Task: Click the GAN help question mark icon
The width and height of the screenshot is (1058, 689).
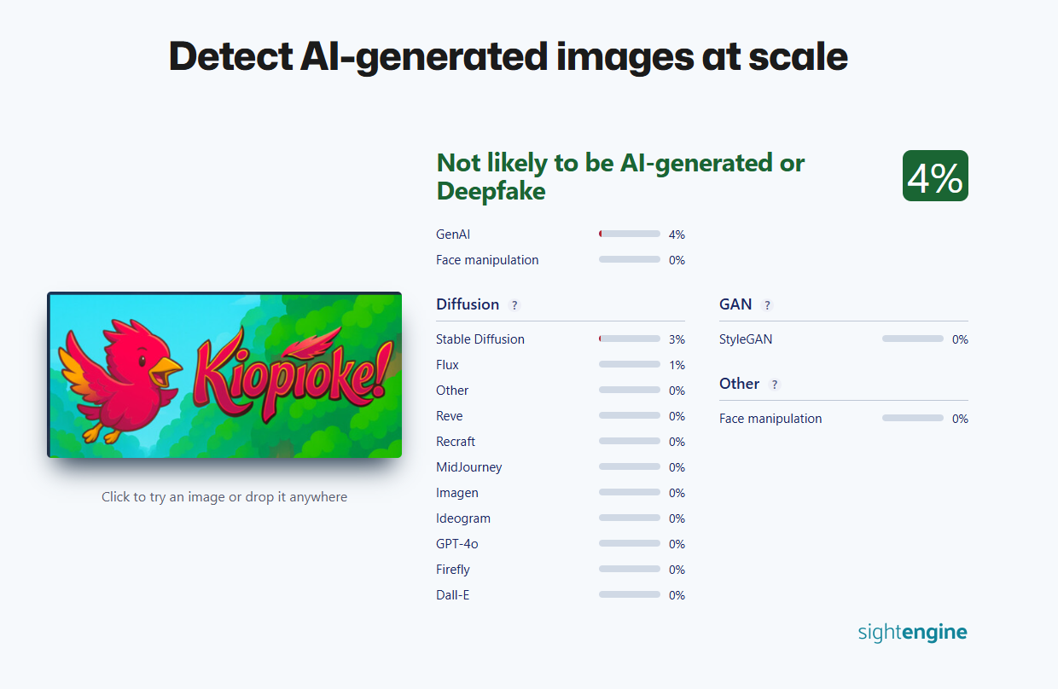Action: (766, 305)
